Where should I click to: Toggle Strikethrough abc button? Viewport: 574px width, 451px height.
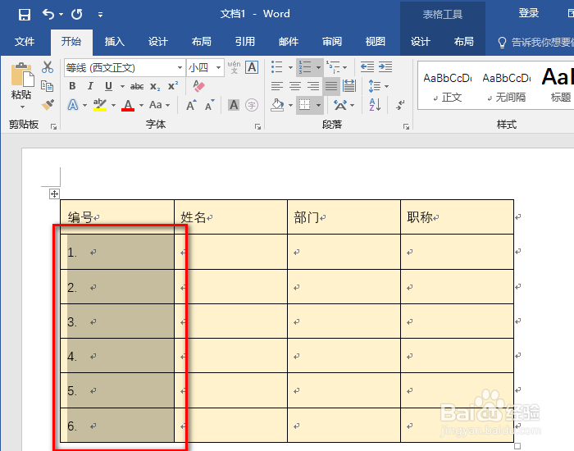(x=137, y=86)
